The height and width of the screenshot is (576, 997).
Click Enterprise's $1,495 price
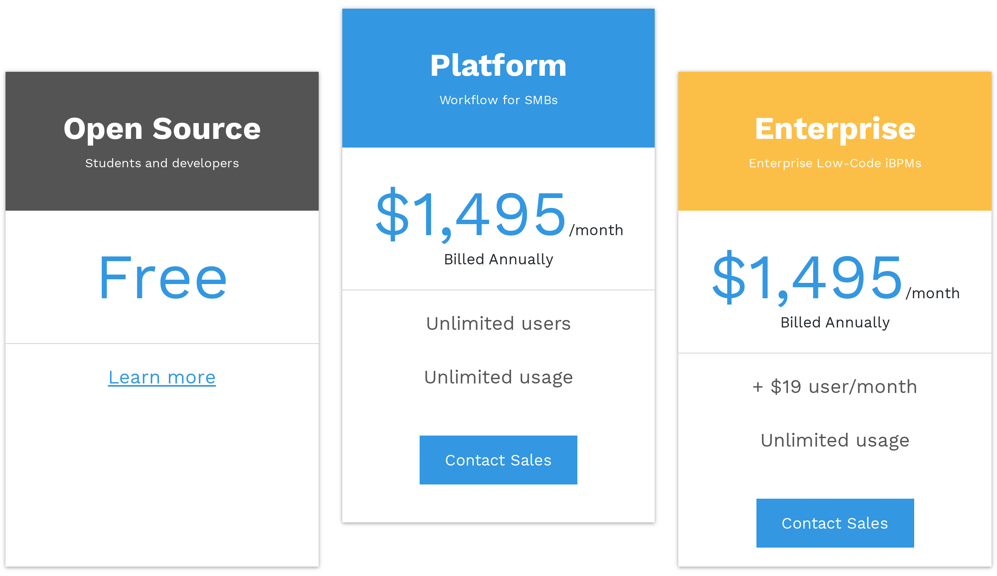[806, 278]
